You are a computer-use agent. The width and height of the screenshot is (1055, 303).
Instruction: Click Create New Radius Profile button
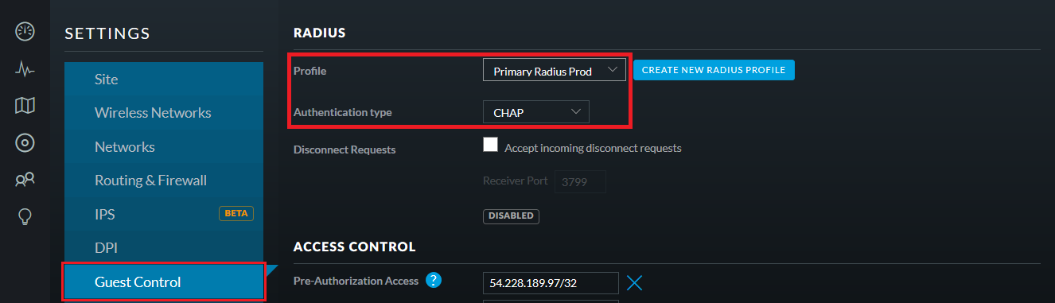pos(714,70)
